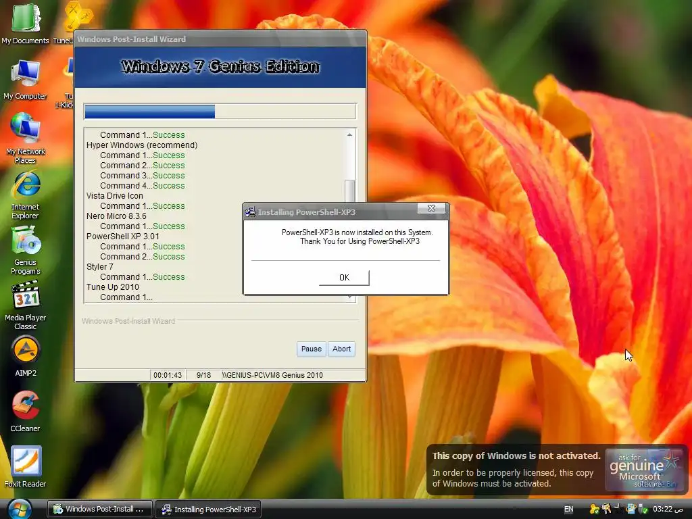Viewport: 692px width, 519px height.
Task: Click the Windows activation keys tray icon
Action: [606, 510]
